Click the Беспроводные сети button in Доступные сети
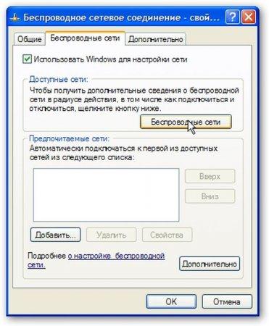Screen dimensions: 269x326 tap(186, 122)
